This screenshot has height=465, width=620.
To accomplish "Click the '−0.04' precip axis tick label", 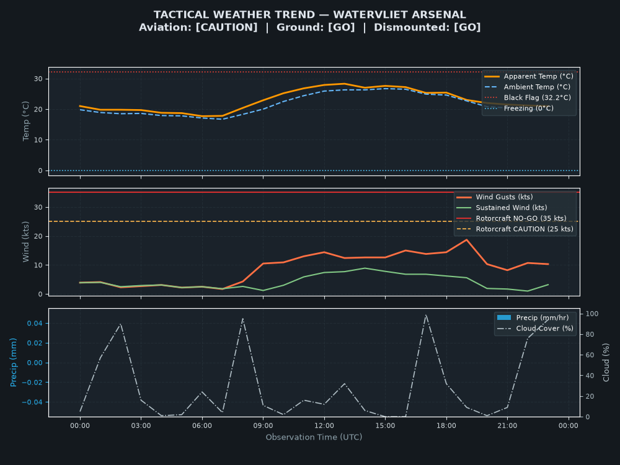I will click(32, 402).
